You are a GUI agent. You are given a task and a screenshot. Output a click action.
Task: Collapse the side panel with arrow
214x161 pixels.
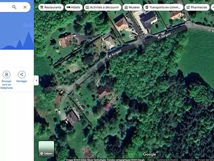pyautogui.click(x=36, y=80)
